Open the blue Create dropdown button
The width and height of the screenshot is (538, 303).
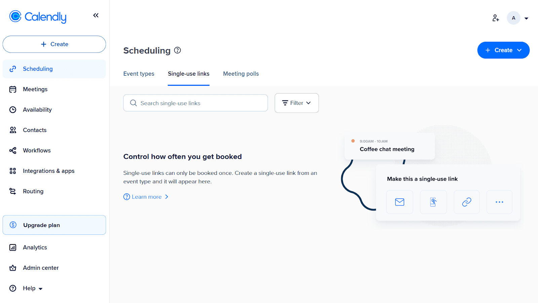503,50
